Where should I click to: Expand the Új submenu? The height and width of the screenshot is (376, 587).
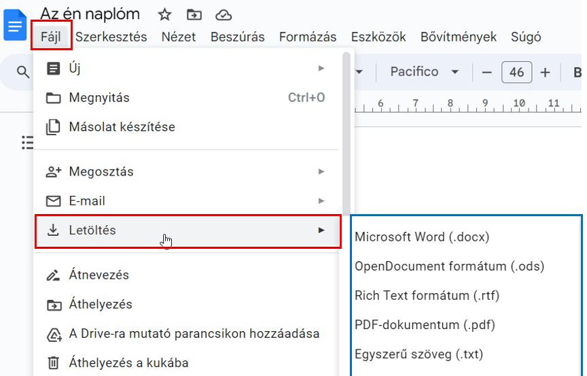click(x=188, y=68)
